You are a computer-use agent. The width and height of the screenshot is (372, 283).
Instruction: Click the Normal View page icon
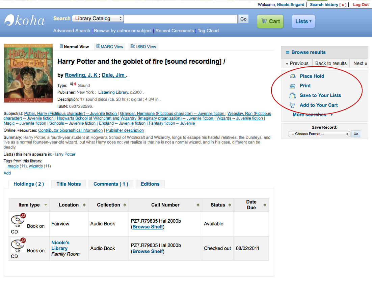tap(61, 46)
